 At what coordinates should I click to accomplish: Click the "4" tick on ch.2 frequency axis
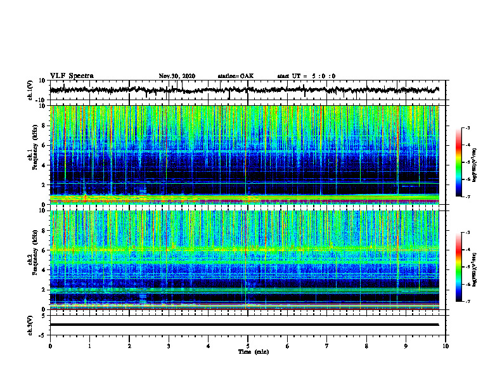(44, 270)
